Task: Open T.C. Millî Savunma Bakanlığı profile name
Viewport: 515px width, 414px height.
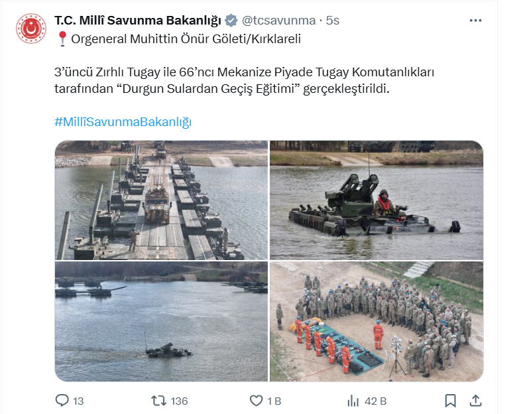Action: click(x=138, y=21)
